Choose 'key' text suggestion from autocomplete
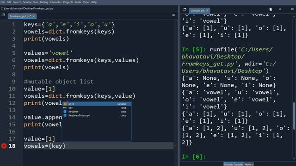 click(97, 108)
